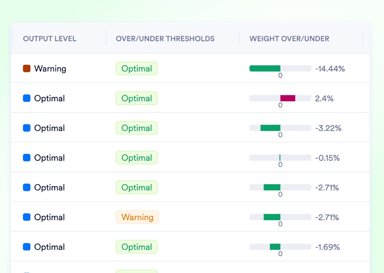Click the magenta bar for 2.4%
Screen dimensions: 384x273
pyautogui.click(x=288, y=98)
